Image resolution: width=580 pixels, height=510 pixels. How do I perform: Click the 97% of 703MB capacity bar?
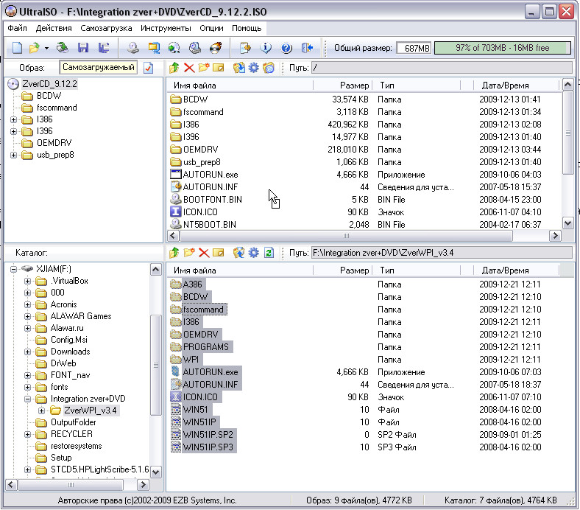(x=502, y=48)
